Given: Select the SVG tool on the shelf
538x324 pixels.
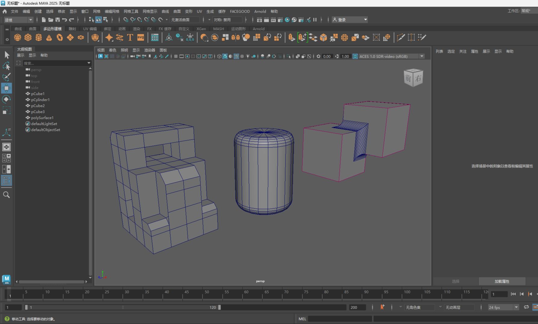Looking at the screenshot, I should pos(140,37).
